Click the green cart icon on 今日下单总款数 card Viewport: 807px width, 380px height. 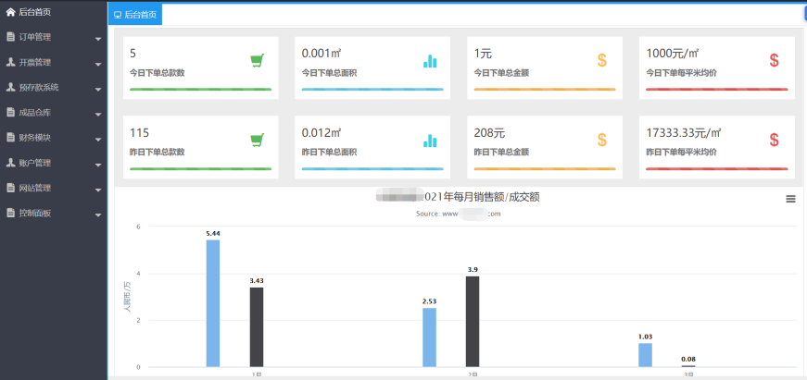tap(258, 61)
